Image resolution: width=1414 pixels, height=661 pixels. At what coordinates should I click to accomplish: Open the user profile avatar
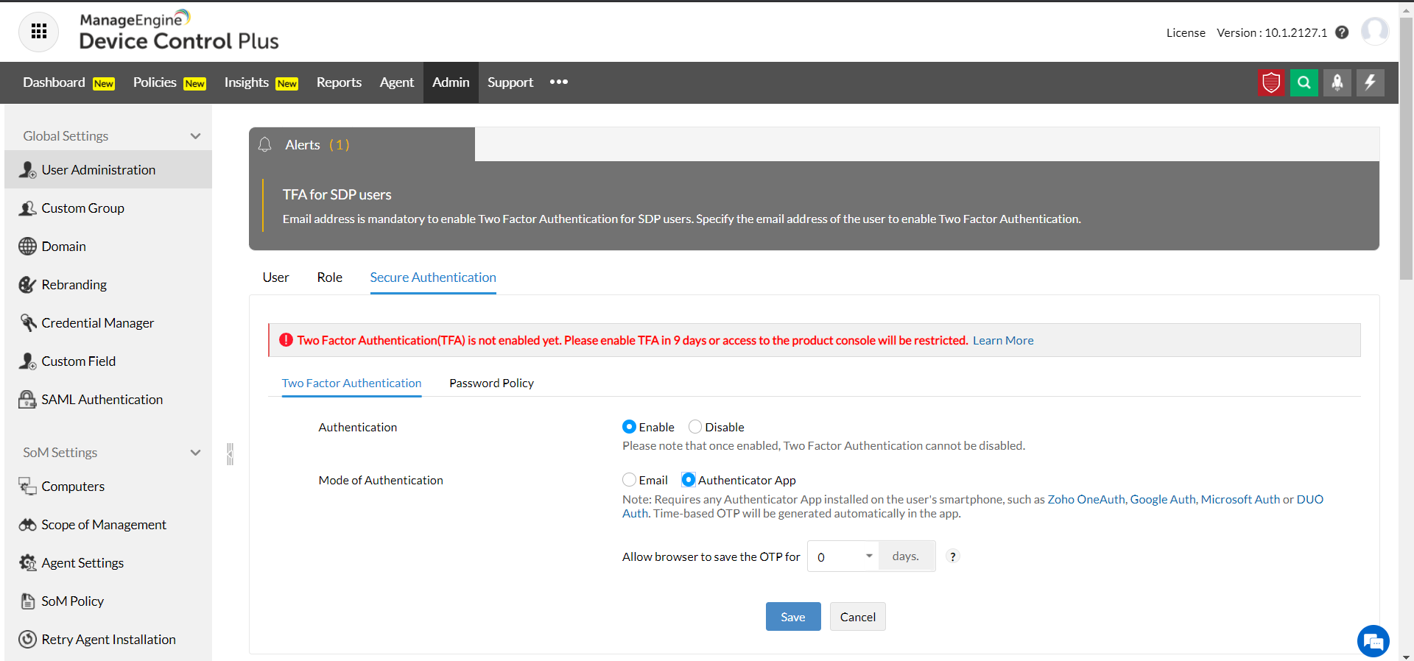tap(1375, 32)
